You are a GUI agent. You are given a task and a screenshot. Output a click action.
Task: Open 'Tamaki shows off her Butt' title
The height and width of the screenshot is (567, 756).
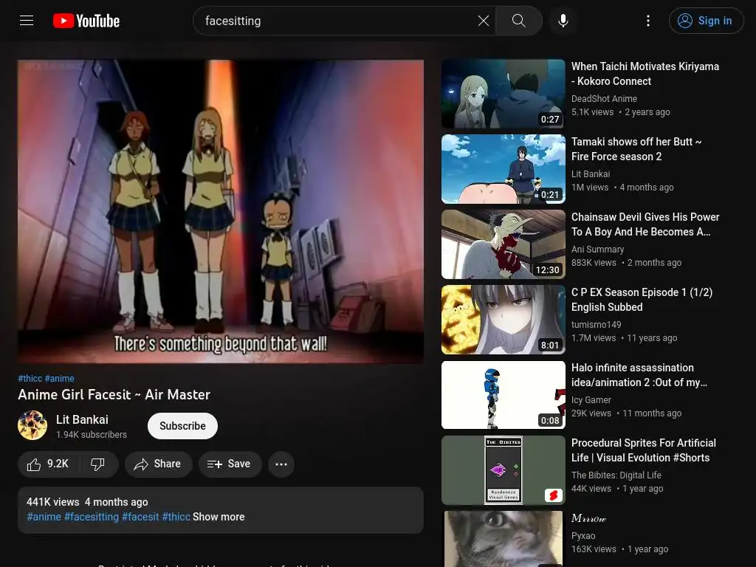click(x=636, y=149)
